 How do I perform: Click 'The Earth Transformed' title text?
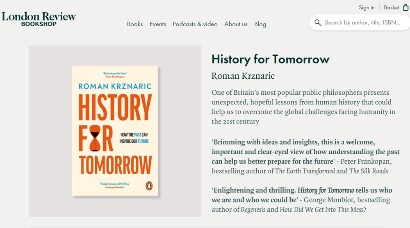[x=305, y=171]
